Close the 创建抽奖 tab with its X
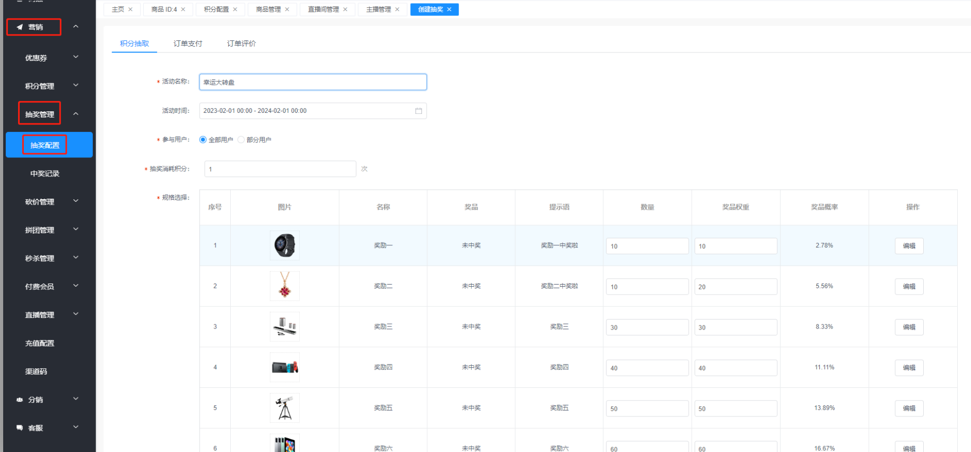 449,10
